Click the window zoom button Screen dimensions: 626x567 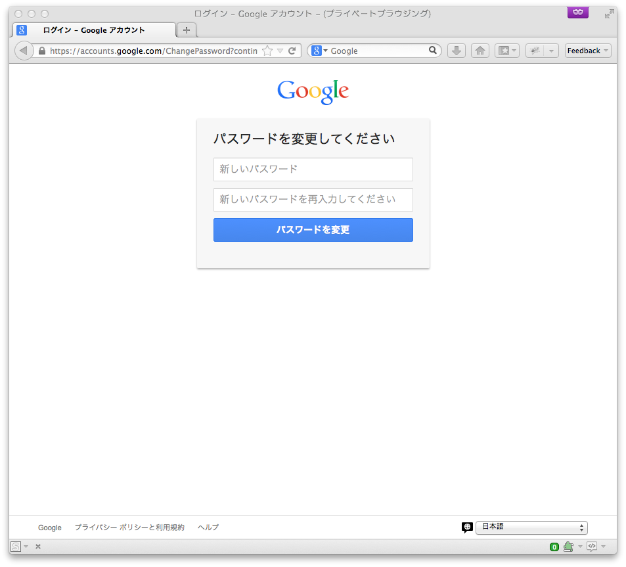point(45,14)
